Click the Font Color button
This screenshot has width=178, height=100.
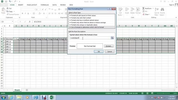coord(44,13)
